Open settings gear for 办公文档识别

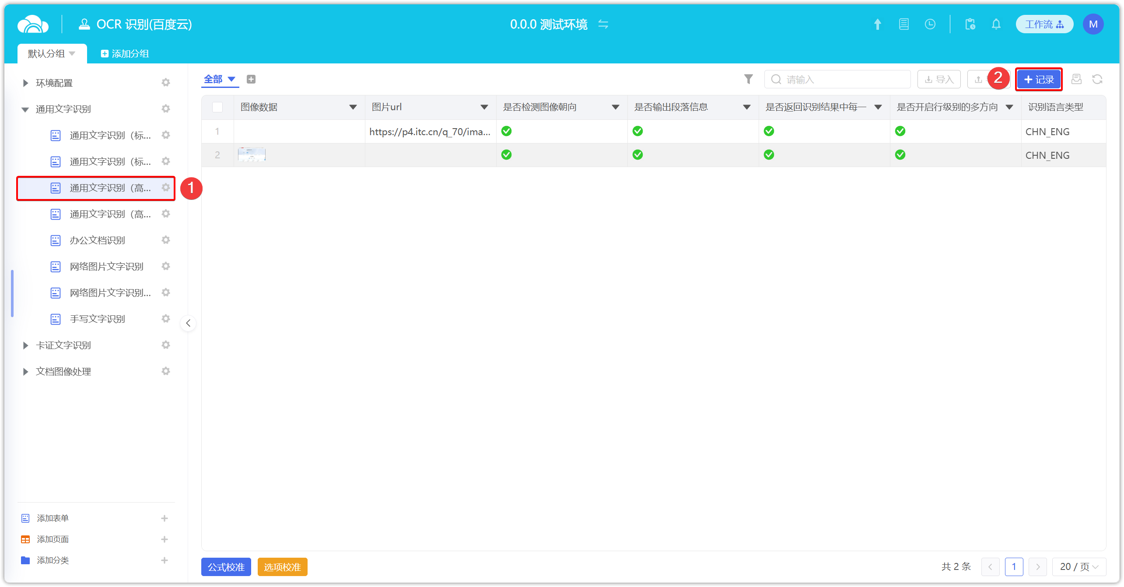[166, 240]
